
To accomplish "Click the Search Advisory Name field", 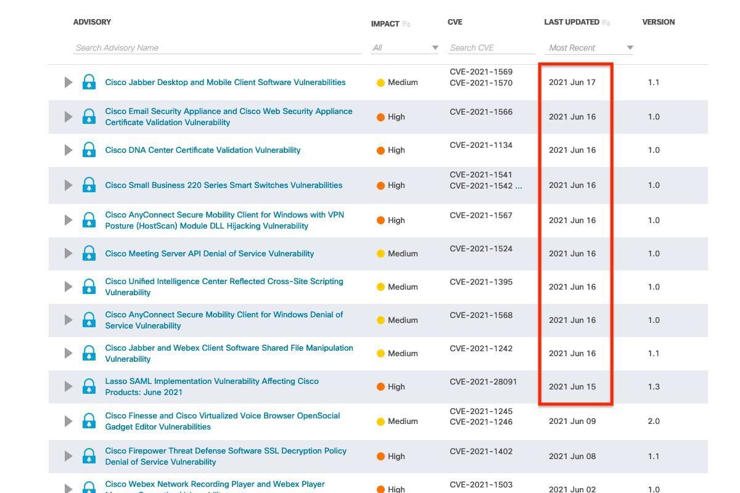I will [x=217, y=47].
